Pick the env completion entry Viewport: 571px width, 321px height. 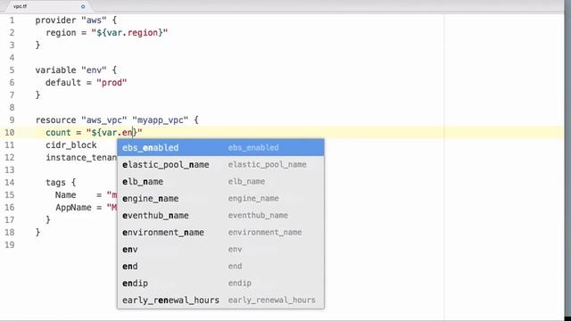click(x=220, y=250)
